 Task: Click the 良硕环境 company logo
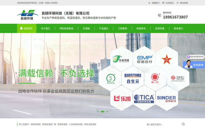[x=28, y=15]
